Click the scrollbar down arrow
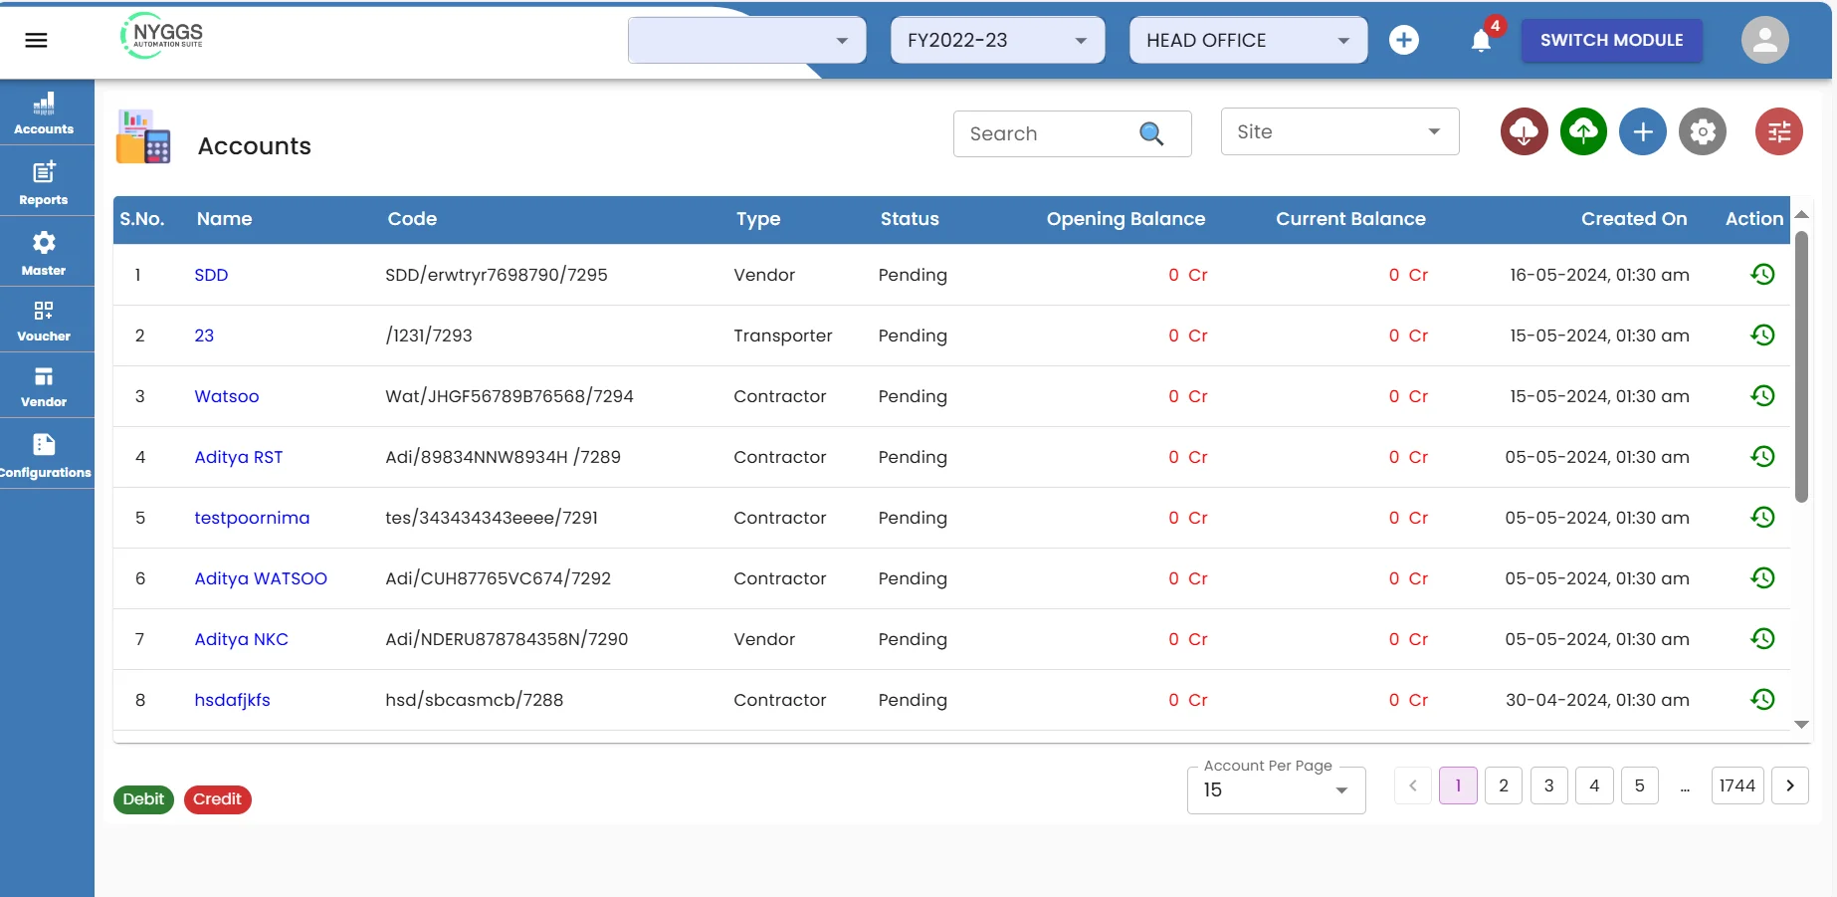Image resolution: width=1837 pixels, height=897 pixels. pos(1801,725)
